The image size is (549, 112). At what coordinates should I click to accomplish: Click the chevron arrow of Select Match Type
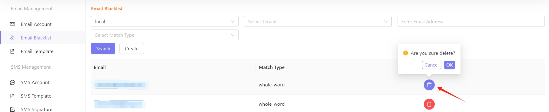point(233,35)
